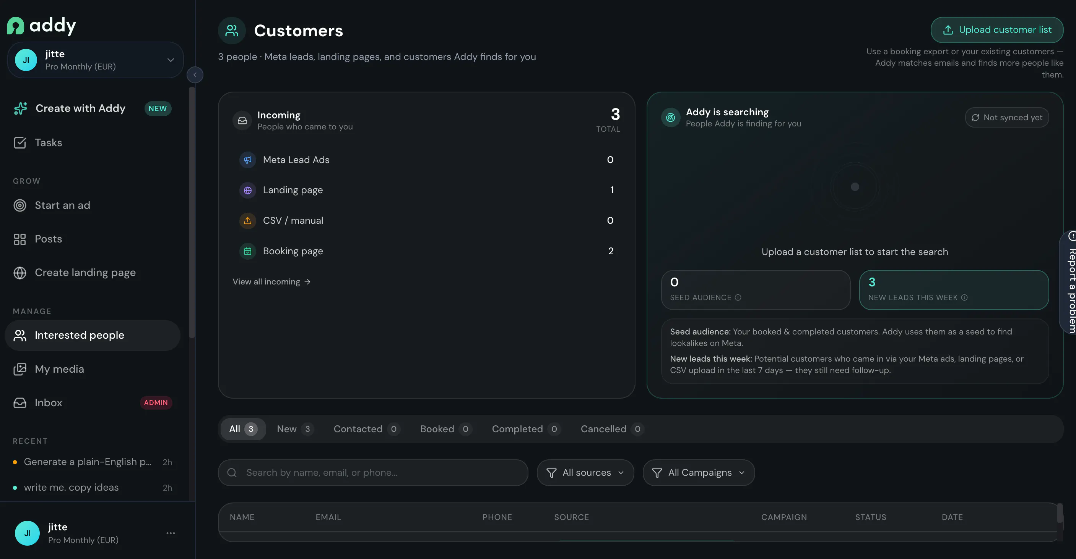
Task: Click Upload customer list button
Action: click(x=997, y=30)
